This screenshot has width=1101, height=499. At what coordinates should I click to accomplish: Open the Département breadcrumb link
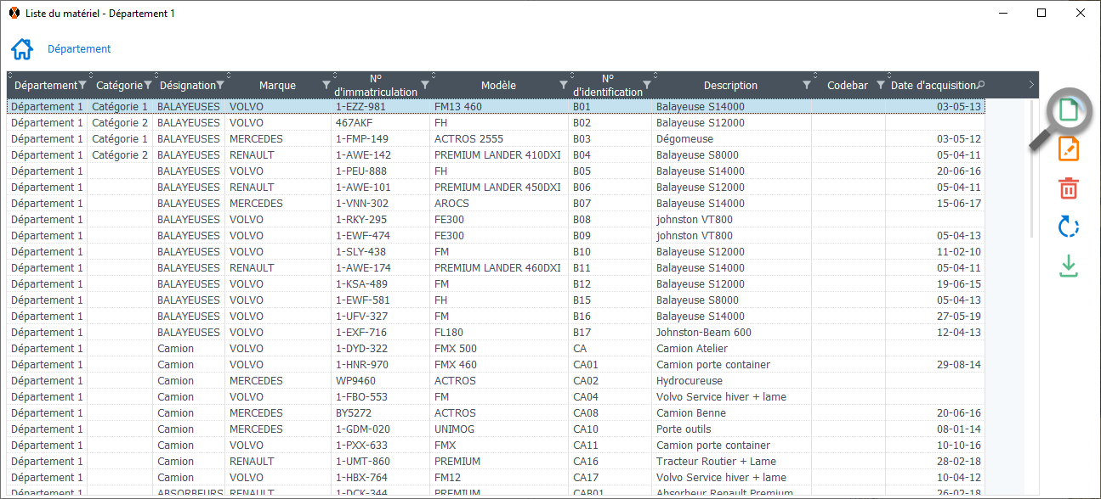79,49
